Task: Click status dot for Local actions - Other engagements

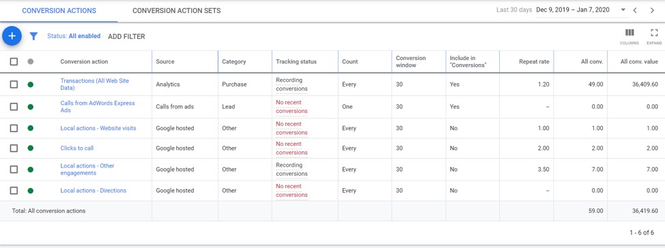Action: pyautogui.click(x=31, y=169)
